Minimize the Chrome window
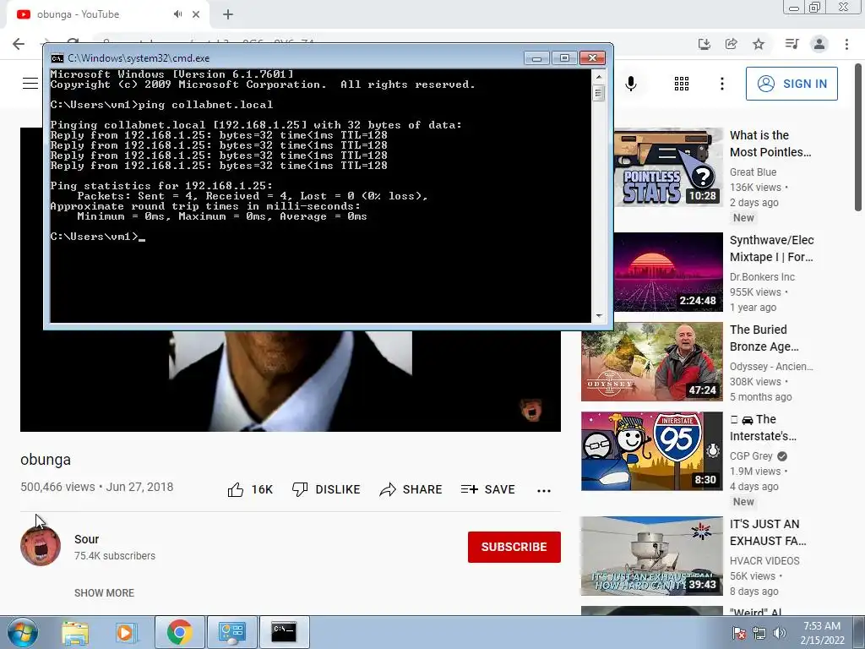Viewport: 865px width, 649px height. click(794, 7)
